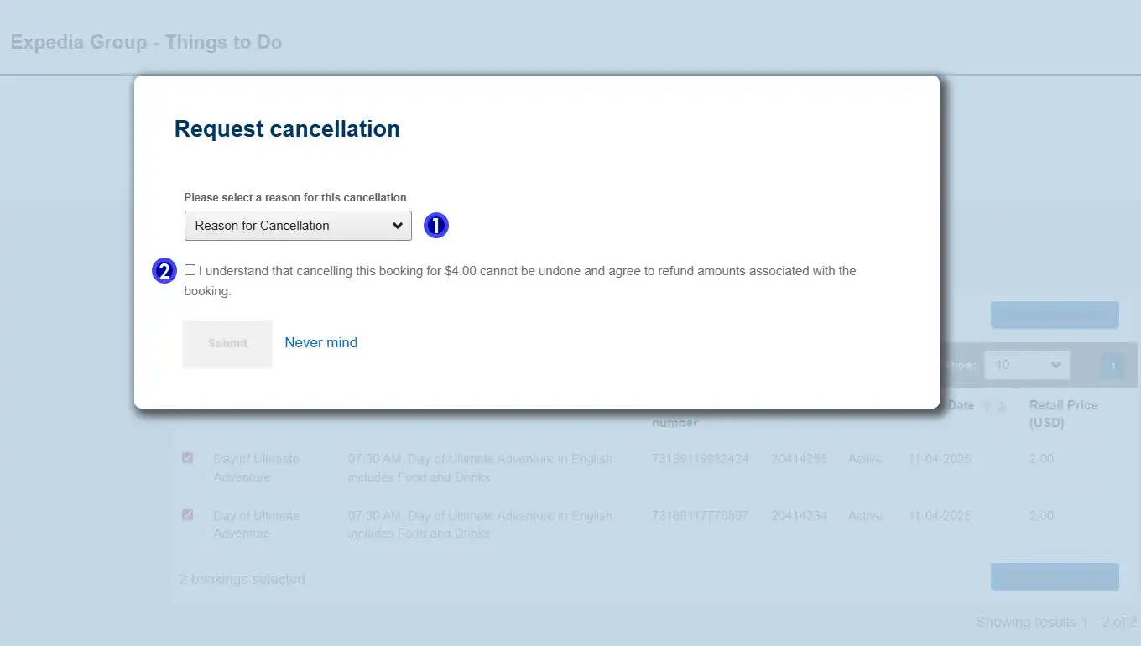Click the Never mind link
1141x646 pixels.
(320, 342)
